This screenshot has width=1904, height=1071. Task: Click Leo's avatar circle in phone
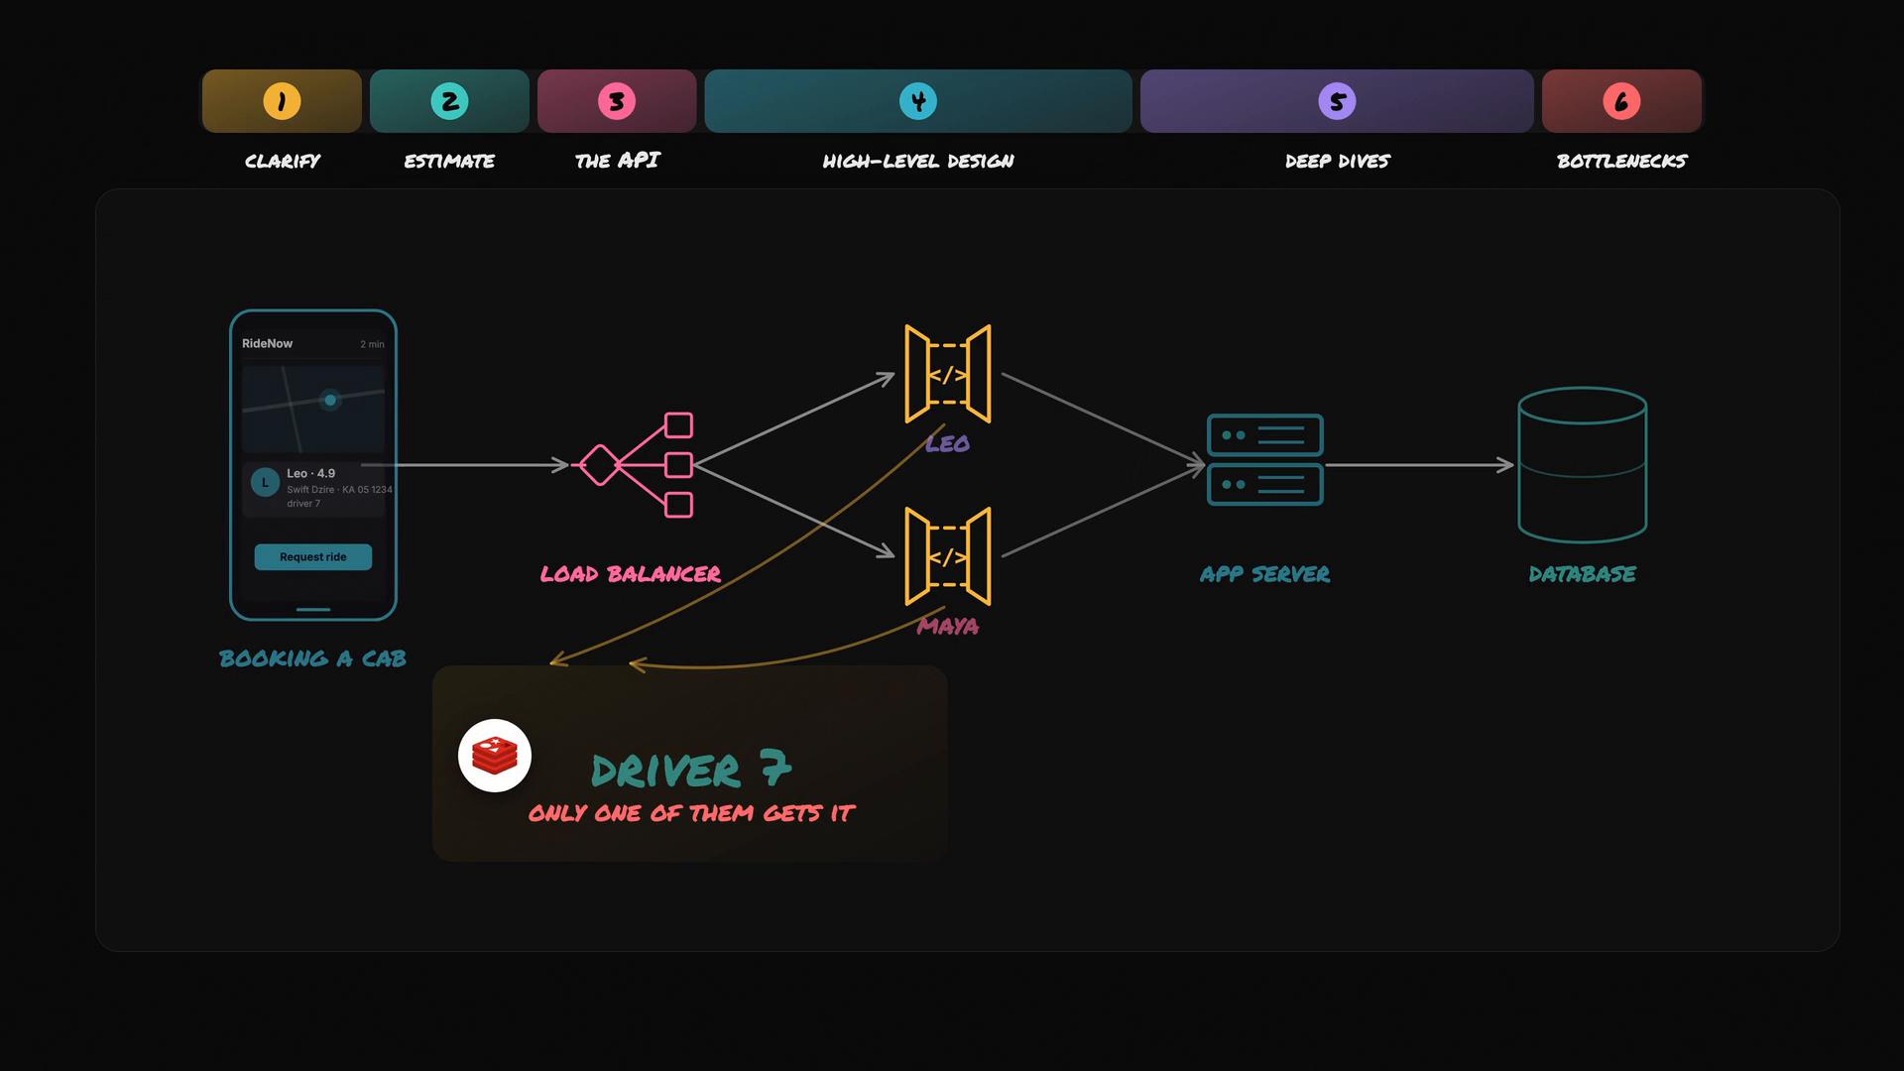(265, 483)
